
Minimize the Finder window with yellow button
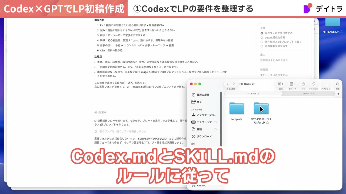[196, 84]
